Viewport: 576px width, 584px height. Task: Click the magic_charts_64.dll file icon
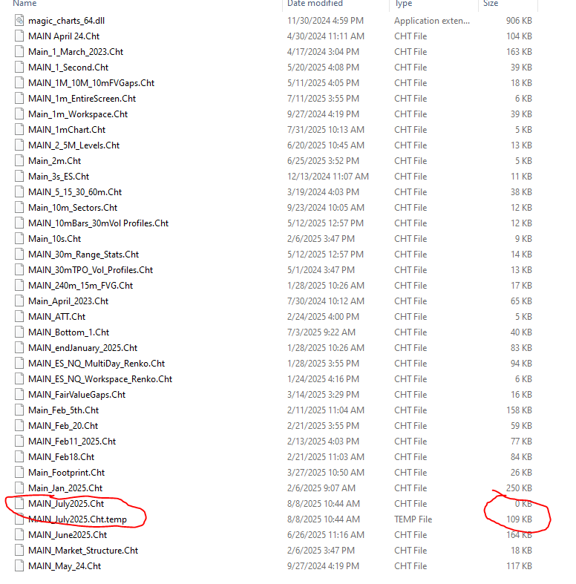pos(19,20)
